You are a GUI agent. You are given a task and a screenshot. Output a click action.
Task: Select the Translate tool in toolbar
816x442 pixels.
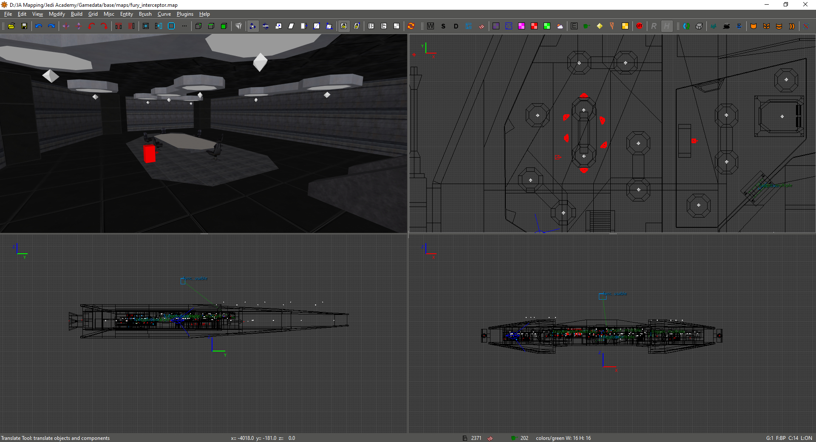(253, 26)
